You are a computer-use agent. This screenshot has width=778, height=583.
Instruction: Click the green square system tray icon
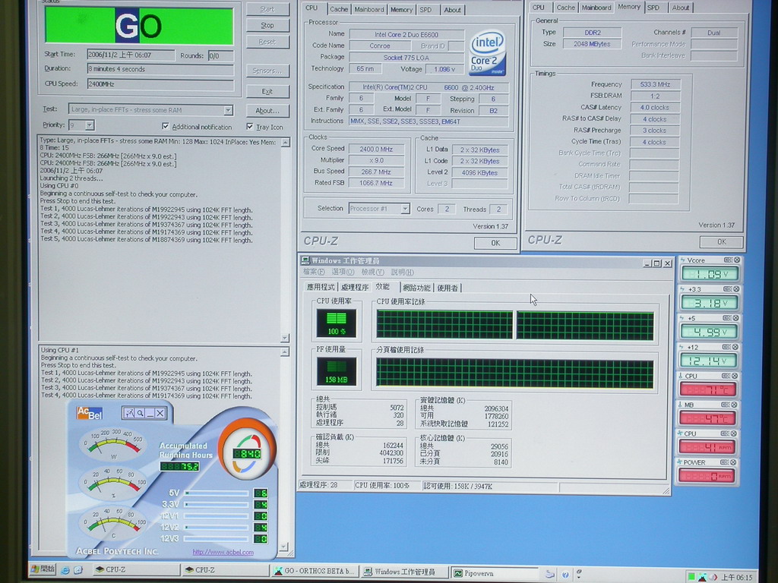click(691, 577)
